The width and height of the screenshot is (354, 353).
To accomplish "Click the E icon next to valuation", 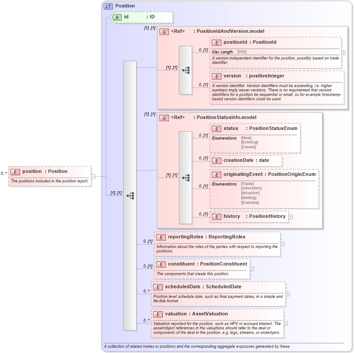I will [x=158, y=314].
